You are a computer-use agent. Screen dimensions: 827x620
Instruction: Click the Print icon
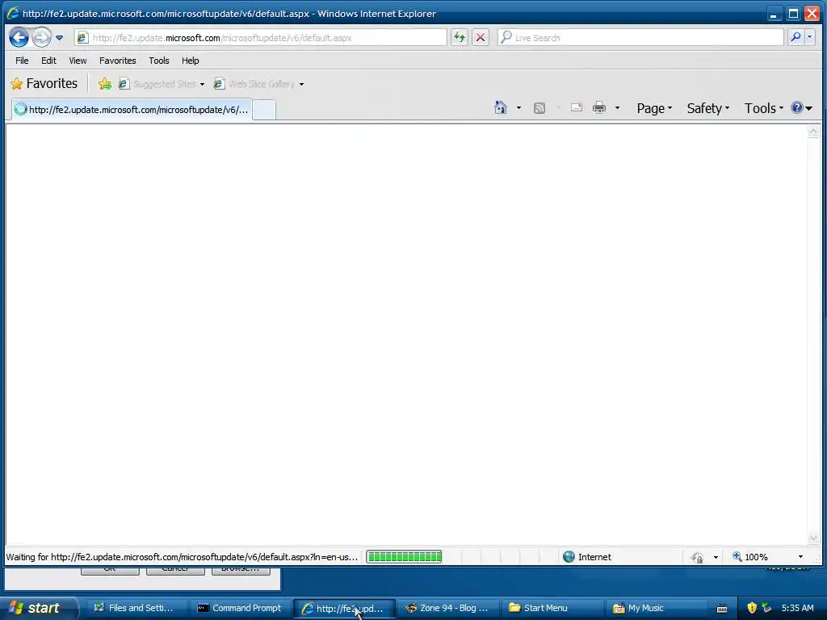(599, 108)
